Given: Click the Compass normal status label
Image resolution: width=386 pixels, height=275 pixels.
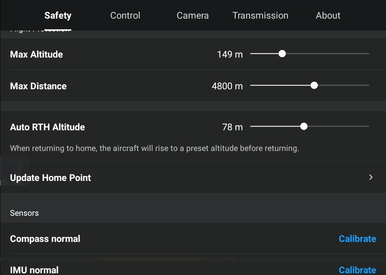Looking at the screenshot, I should (x=45, y=239).
